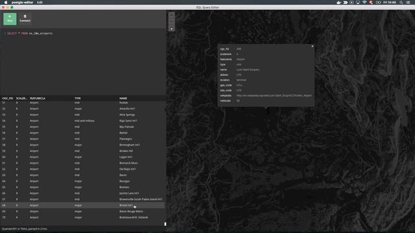Click the battery status icon
The image size is (415, 233).
pos(378,3)
